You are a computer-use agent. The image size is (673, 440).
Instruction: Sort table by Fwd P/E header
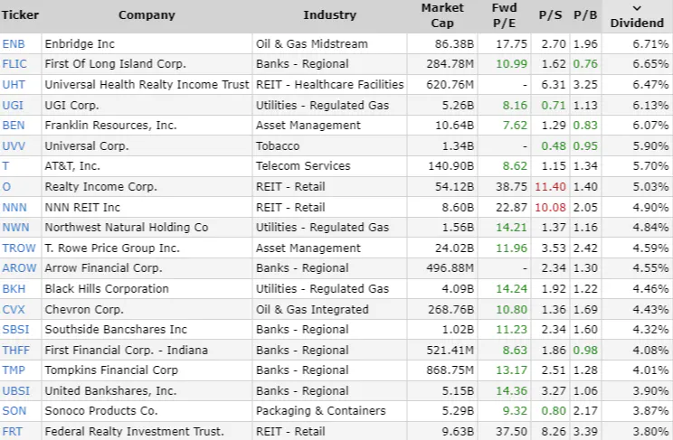[x=505, y=15]
